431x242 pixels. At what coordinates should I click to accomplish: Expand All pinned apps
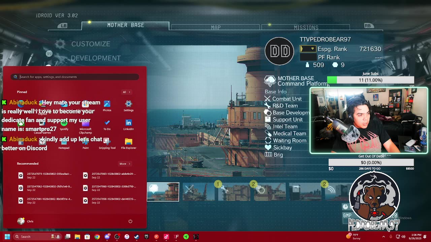click(x=127, y=92)
